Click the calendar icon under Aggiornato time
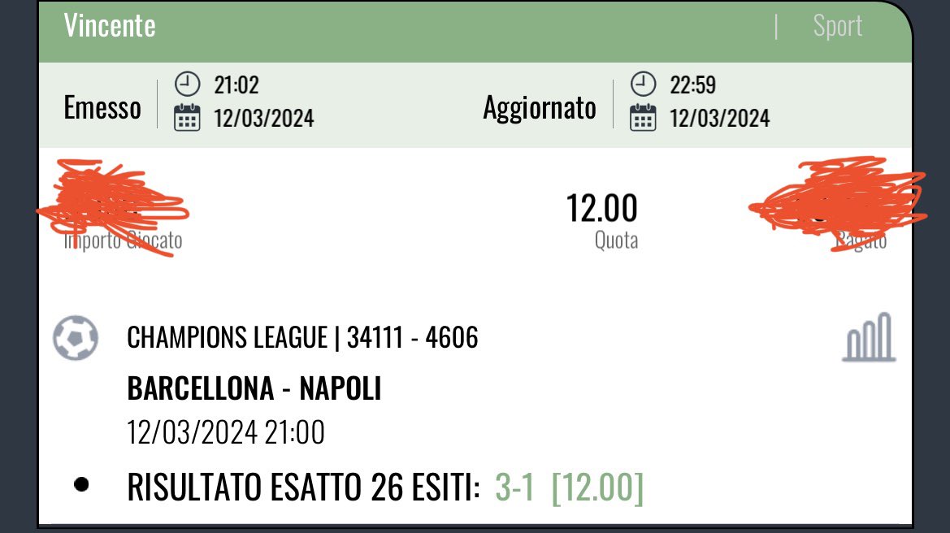This screenshot has height=533, width=950. pyautogui.click(x=643, y=118)
